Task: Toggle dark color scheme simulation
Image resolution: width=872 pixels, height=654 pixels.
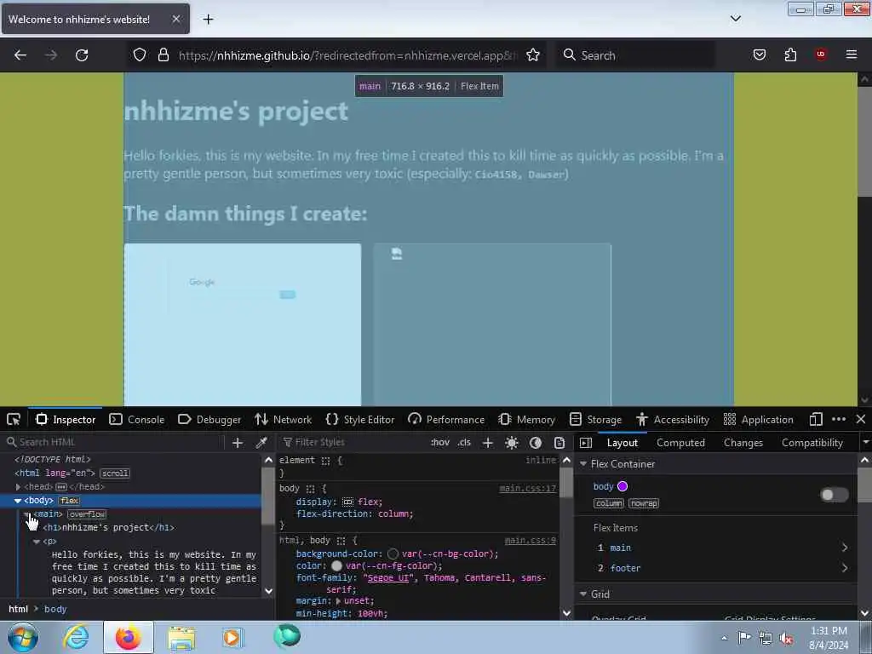Action: click(536, 443)
